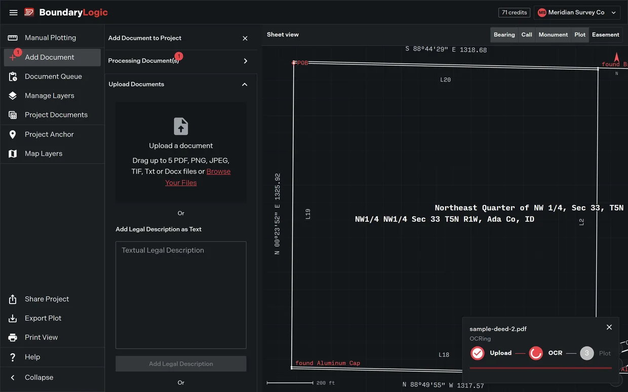Click the upload document file icon
Viewport: 628px width, 392px height.
181,126
